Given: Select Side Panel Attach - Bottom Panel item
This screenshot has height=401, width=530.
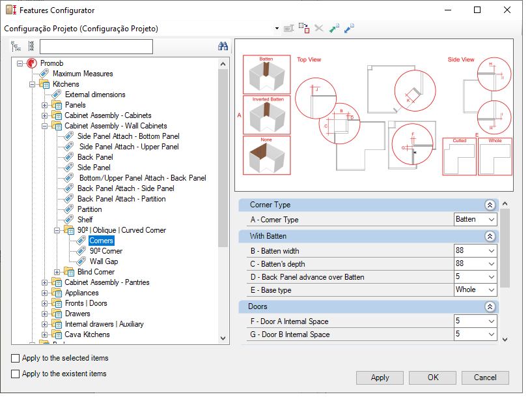Looking at the screenshot, I should 128,136.
